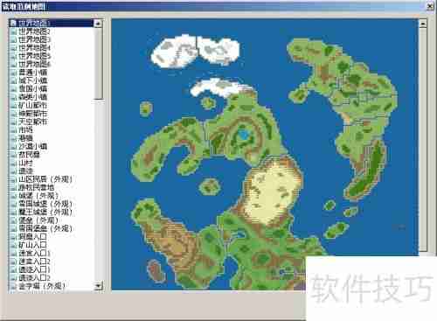Close the sample map dialog

point(430,6)
